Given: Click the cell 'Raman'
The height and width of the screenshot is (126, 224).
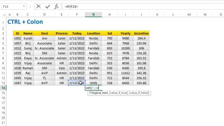Looking at the screenshot, I should 28,68.
